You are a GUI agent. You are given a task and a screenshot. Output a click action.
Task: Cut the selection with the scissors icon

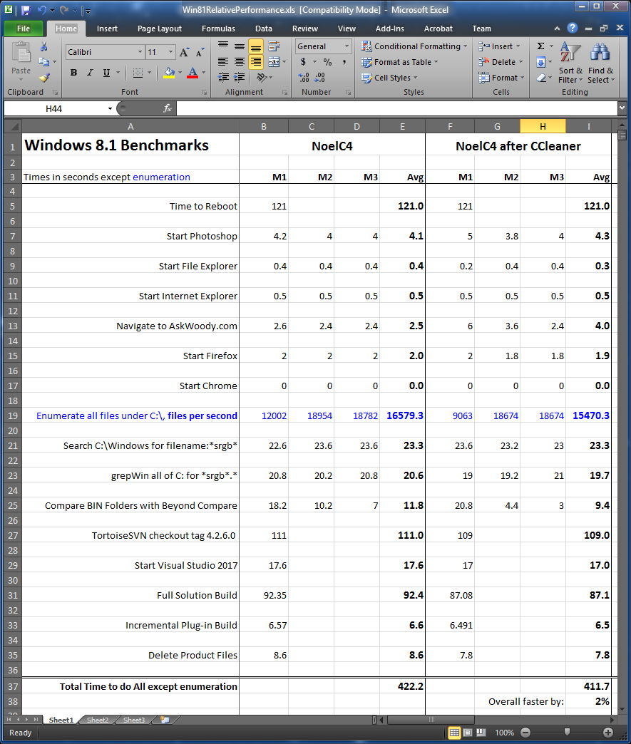coord(43,46)
